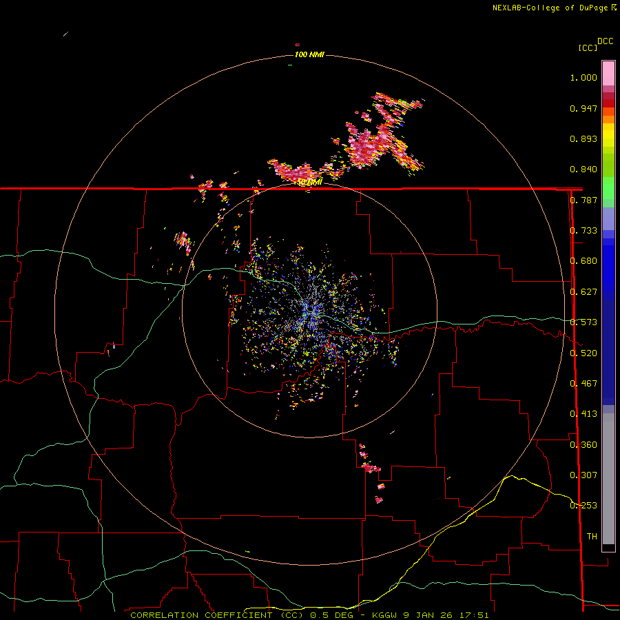Click the 0.787 scale value

pos(583,200)
